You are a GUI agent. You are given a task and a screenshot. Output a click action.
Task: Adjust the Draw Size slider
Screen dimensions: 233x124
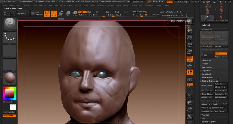click(142, 15)
